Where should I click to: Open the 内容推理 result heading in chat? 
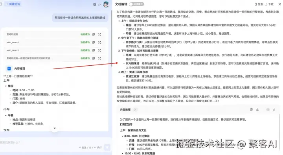pyautogui.click(x=20, y=68)
